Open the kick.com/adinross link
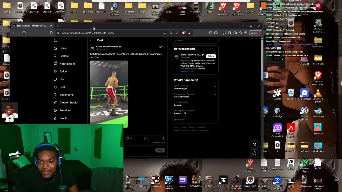 point(189,69)
